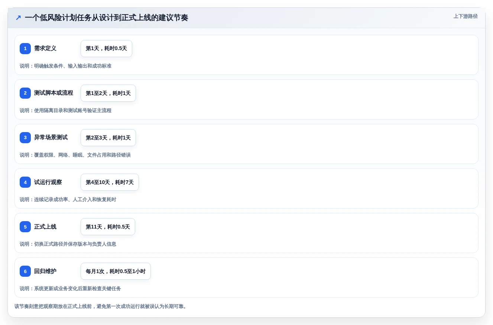The width and height of the screenshot is (493, 325).
Task: Click the description 连续记录成功率、人工介入和恢复耗时
Action: coord(68,200)
